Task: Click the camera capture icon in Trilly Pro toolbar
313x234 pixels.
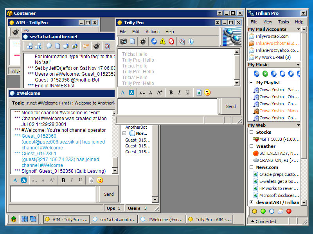Action: tap(123, 41)
